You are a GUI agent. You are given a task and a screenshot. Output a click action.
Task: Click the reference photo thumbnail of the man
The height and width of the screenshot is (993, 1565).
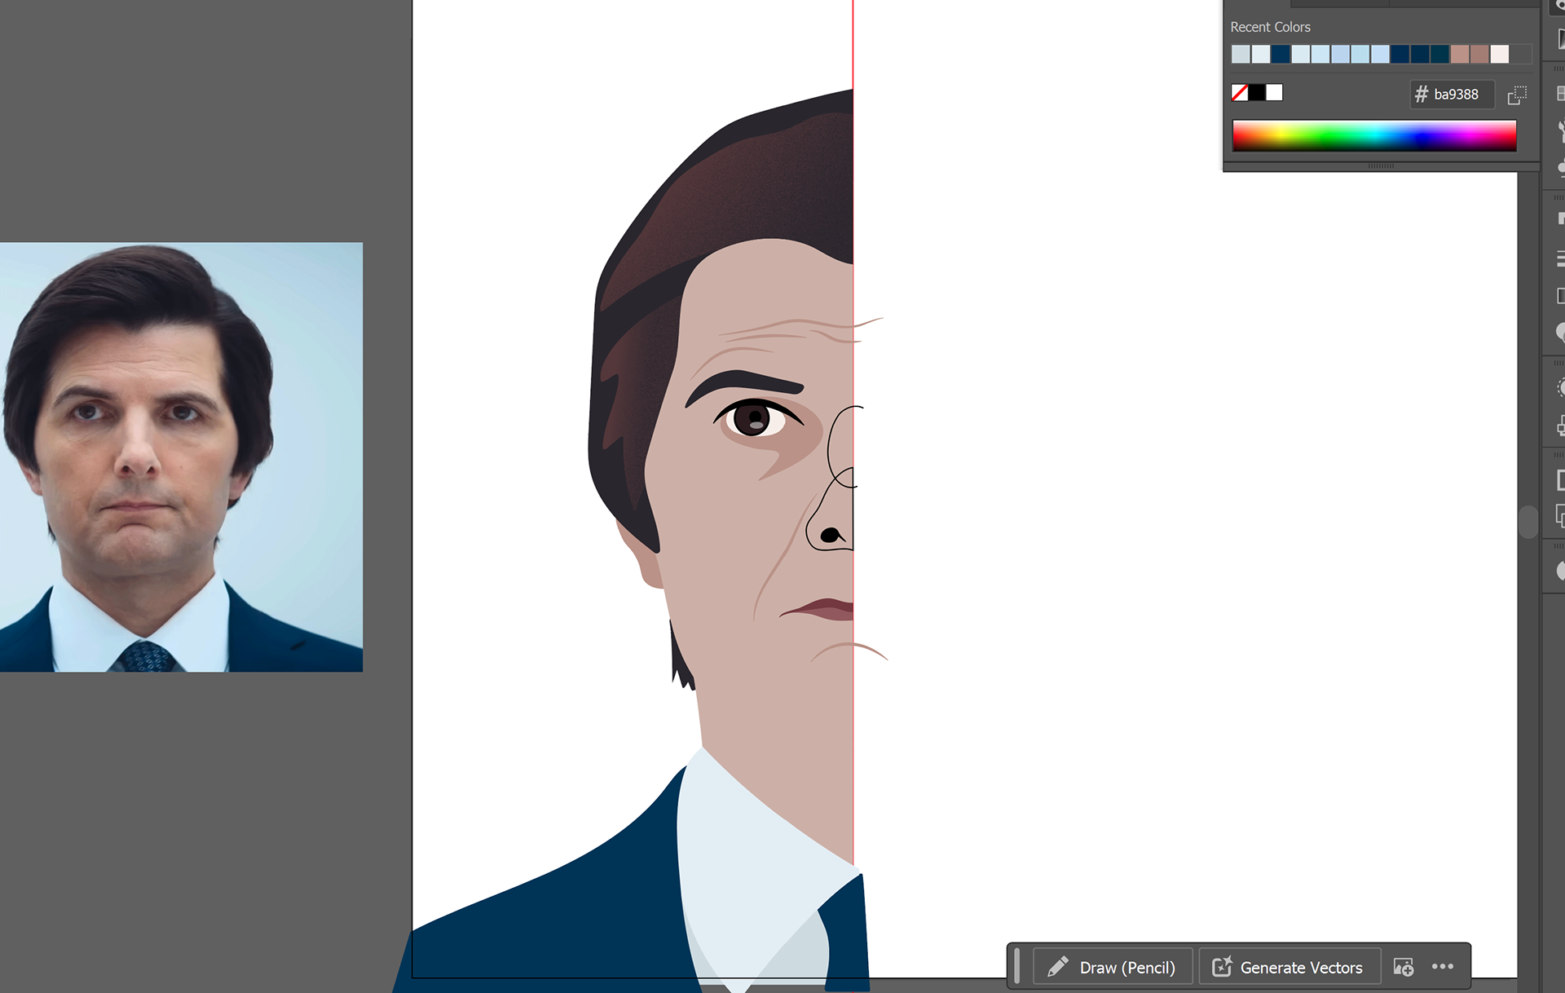(181, 457)
